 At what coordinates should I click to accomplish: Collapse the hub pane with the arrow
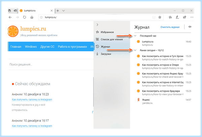tap(97, 25)
